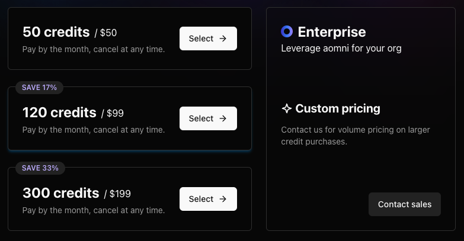The image size is (464, 241).
Task: Click the 'Leverage aomni for your org' subtitle
Action: (341, 48)
